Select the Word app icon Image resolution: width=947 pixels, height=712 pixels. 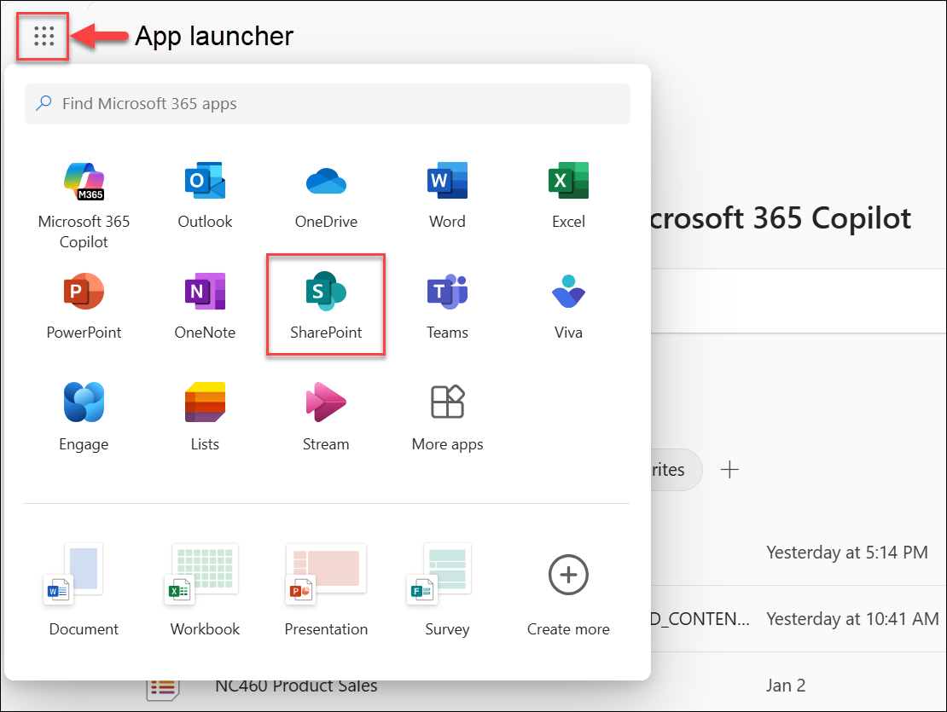tap(447, 194)
